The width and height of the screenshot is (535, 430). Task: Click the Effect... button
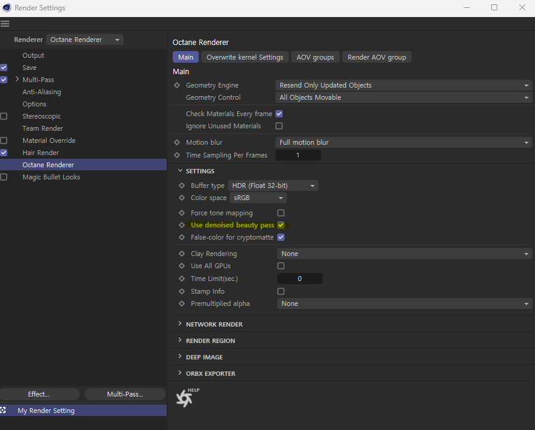[x=39, y=394]
